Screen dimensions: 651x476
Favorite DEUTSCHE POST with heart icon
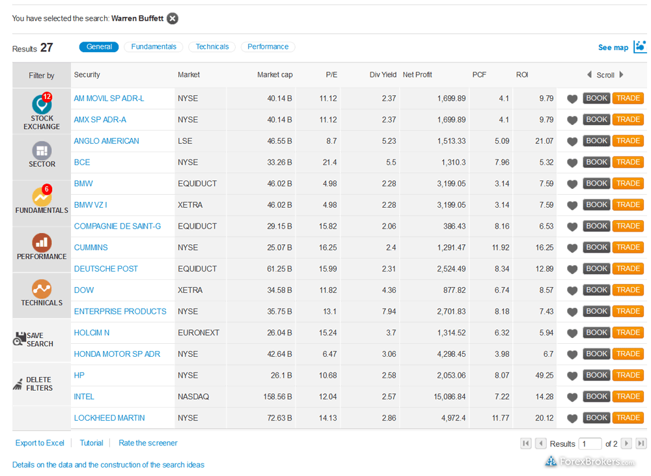(572, 269)
